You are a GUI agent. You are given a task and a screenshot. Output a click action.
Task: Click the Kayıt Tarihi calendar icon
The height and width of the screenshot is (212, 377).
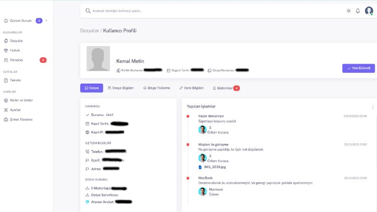click(87, 124)
